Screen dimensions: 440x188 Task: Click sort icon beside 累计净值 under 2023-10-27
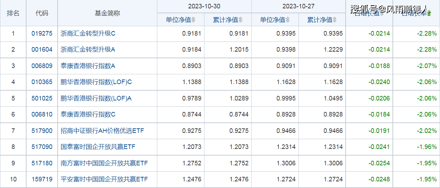coord(335,20)
